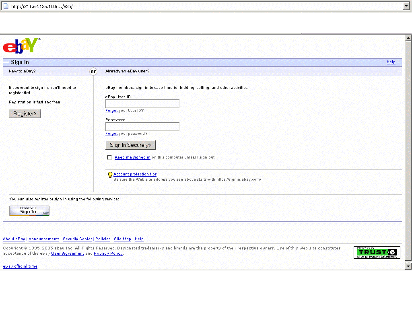Enable the Keep me signed in checkbox
412x309 pixels.
109,157
